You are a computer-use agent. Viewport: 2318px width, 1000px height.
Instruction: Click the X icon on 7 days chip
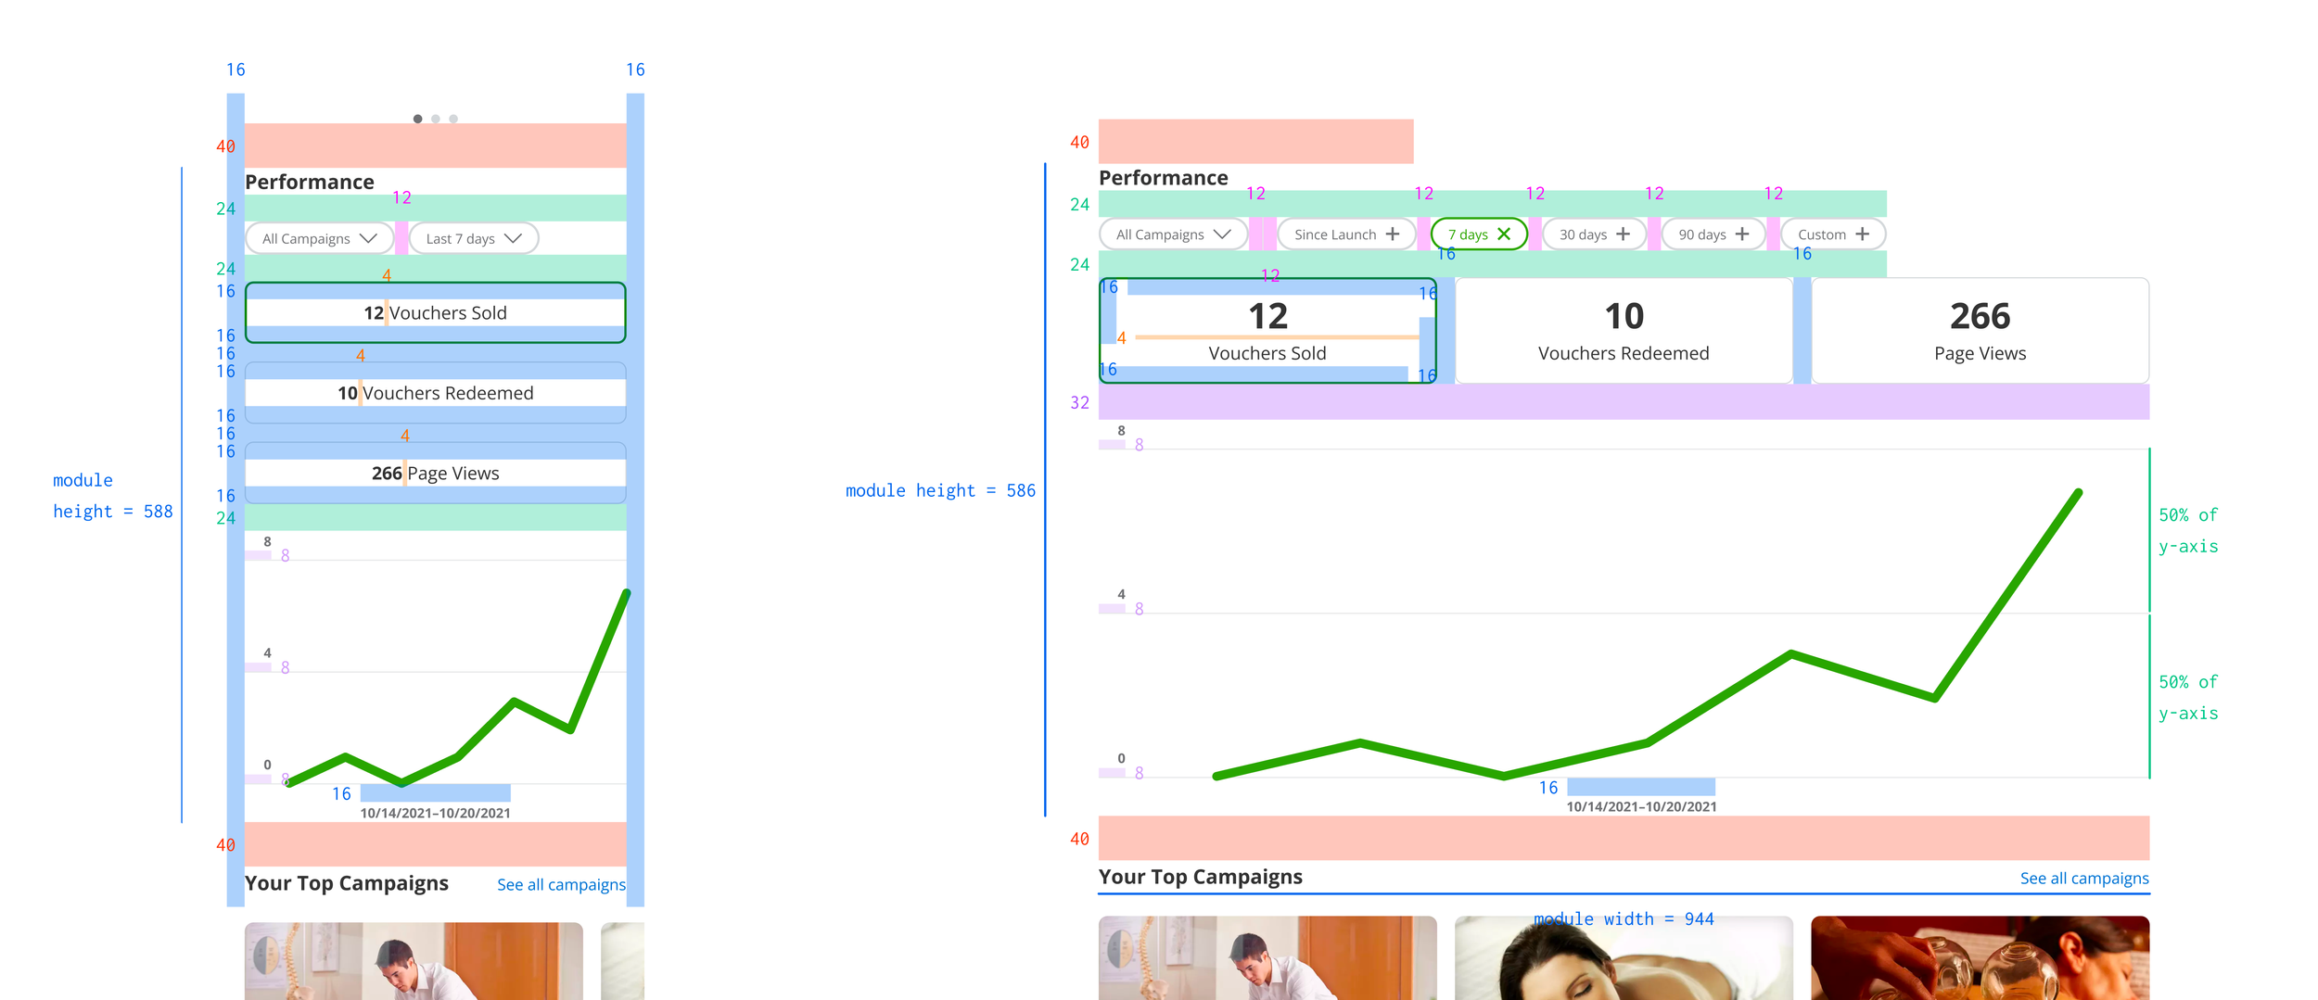1504,234
